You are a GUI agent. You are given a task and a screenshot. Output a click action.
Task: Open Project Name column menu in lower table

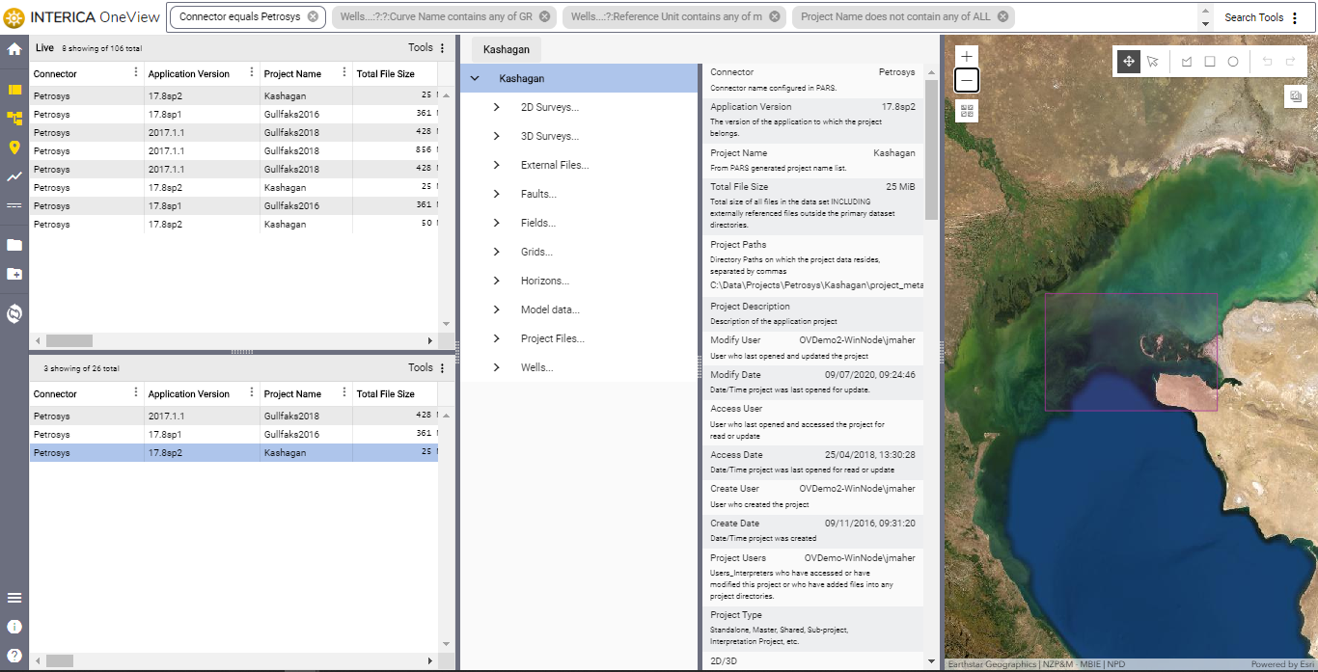[x=344, y=393]
